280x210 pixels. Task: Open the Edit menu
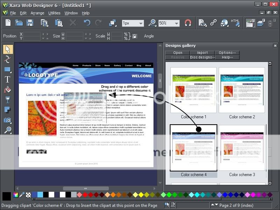tap(23, 13)
